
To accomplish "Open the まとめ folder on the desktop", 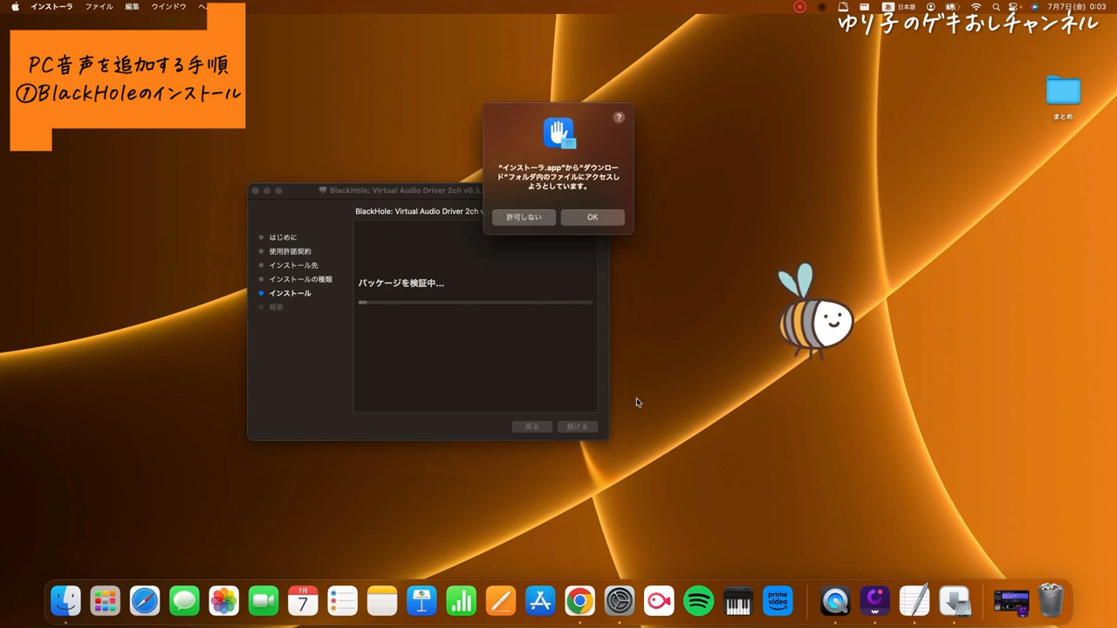I will click(1063, 92).
